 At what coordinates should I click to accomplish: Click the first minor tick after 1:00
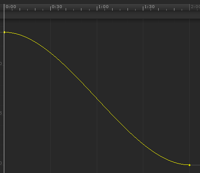pyautogui.click(x=104, y=10)
